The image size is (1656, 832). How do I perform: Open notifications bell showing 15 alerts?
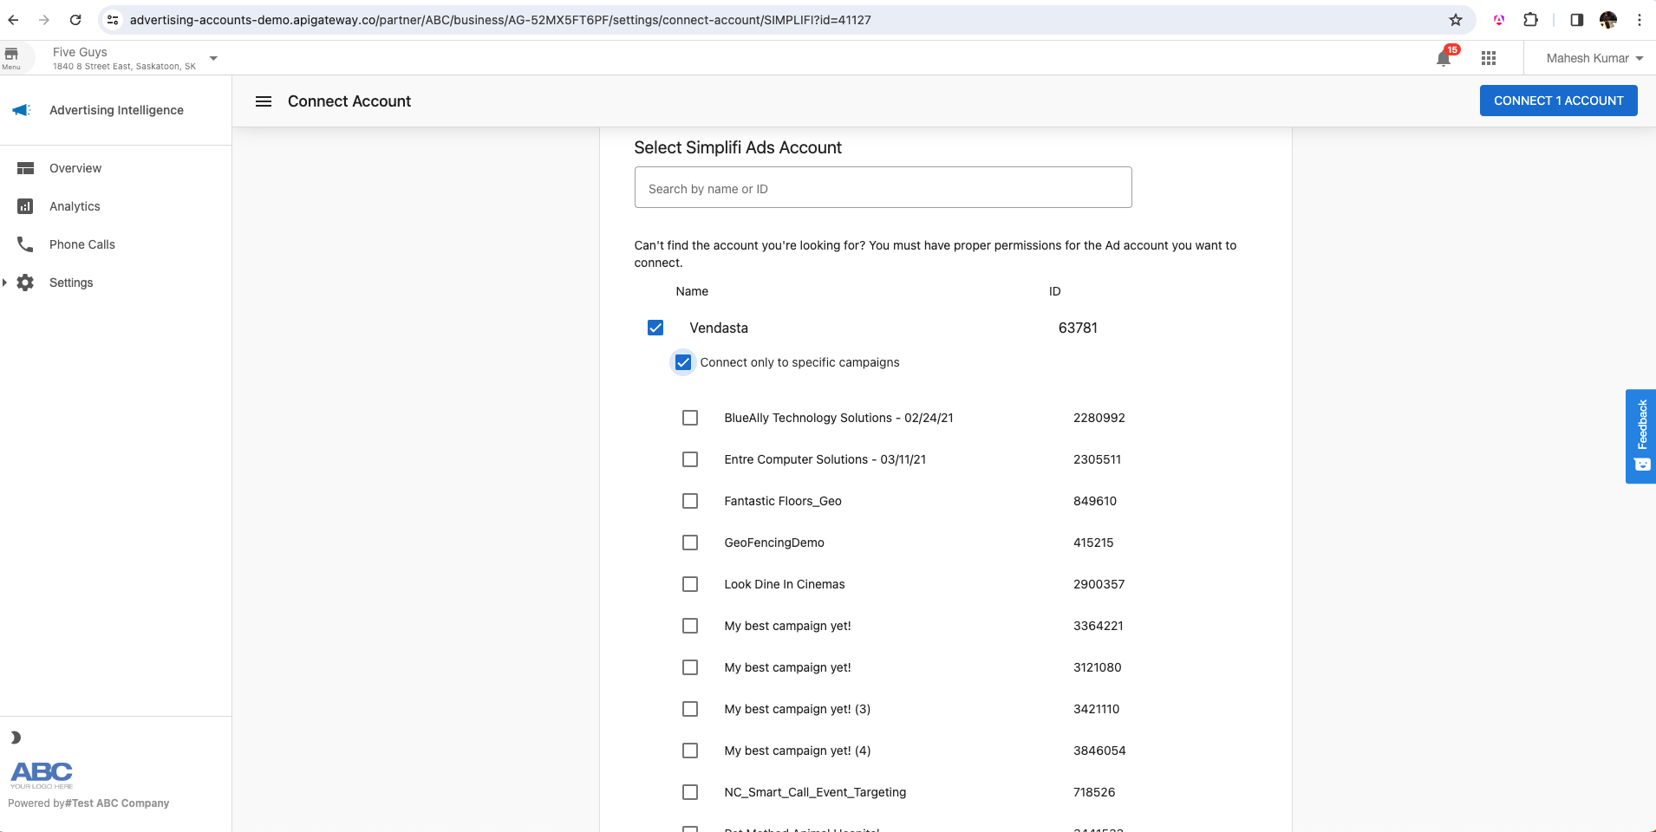1442,57
